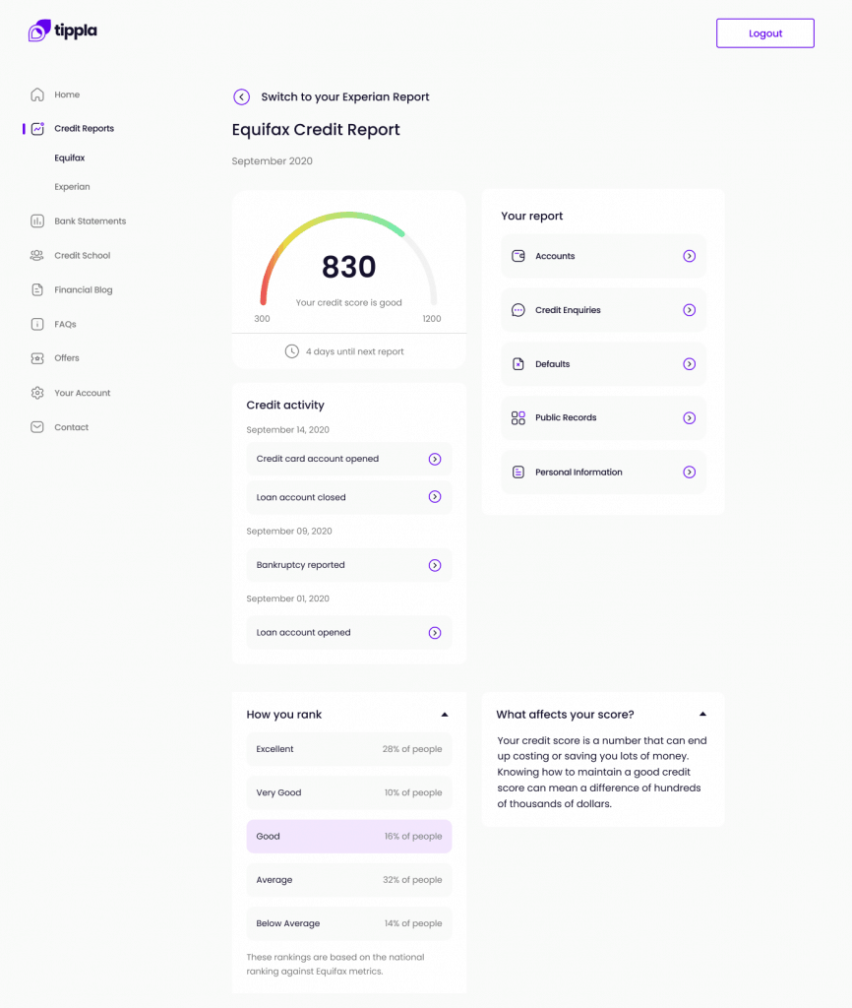Click the Offers ticket icon
This screenshot has width=852, height=1008.
[x=37, y=358]
